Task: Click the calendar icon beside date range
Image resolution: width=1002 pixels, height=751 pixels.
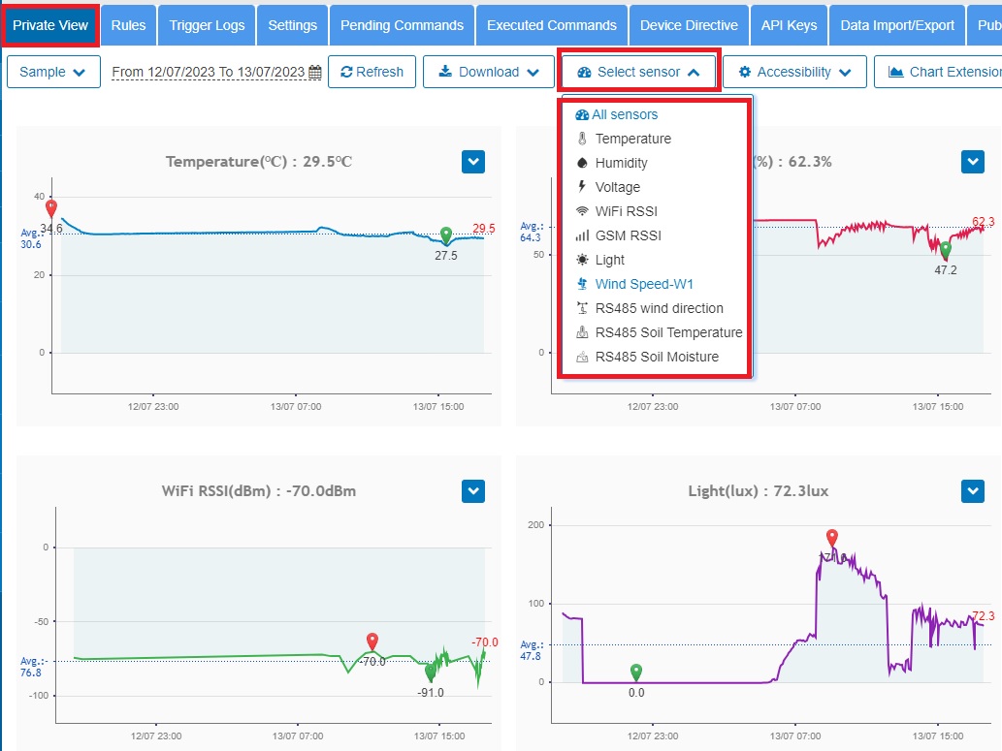Action: (x=314, y=73)
